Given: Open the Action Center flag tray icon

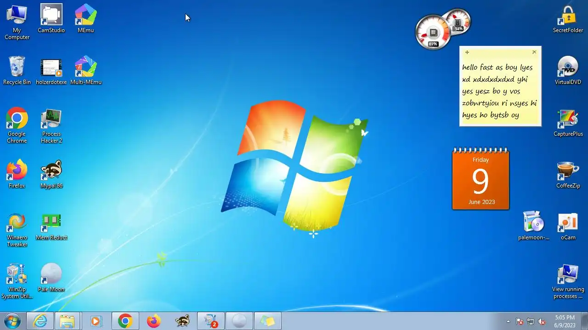Looking at the screenshot, I should (x=520, y=321).
